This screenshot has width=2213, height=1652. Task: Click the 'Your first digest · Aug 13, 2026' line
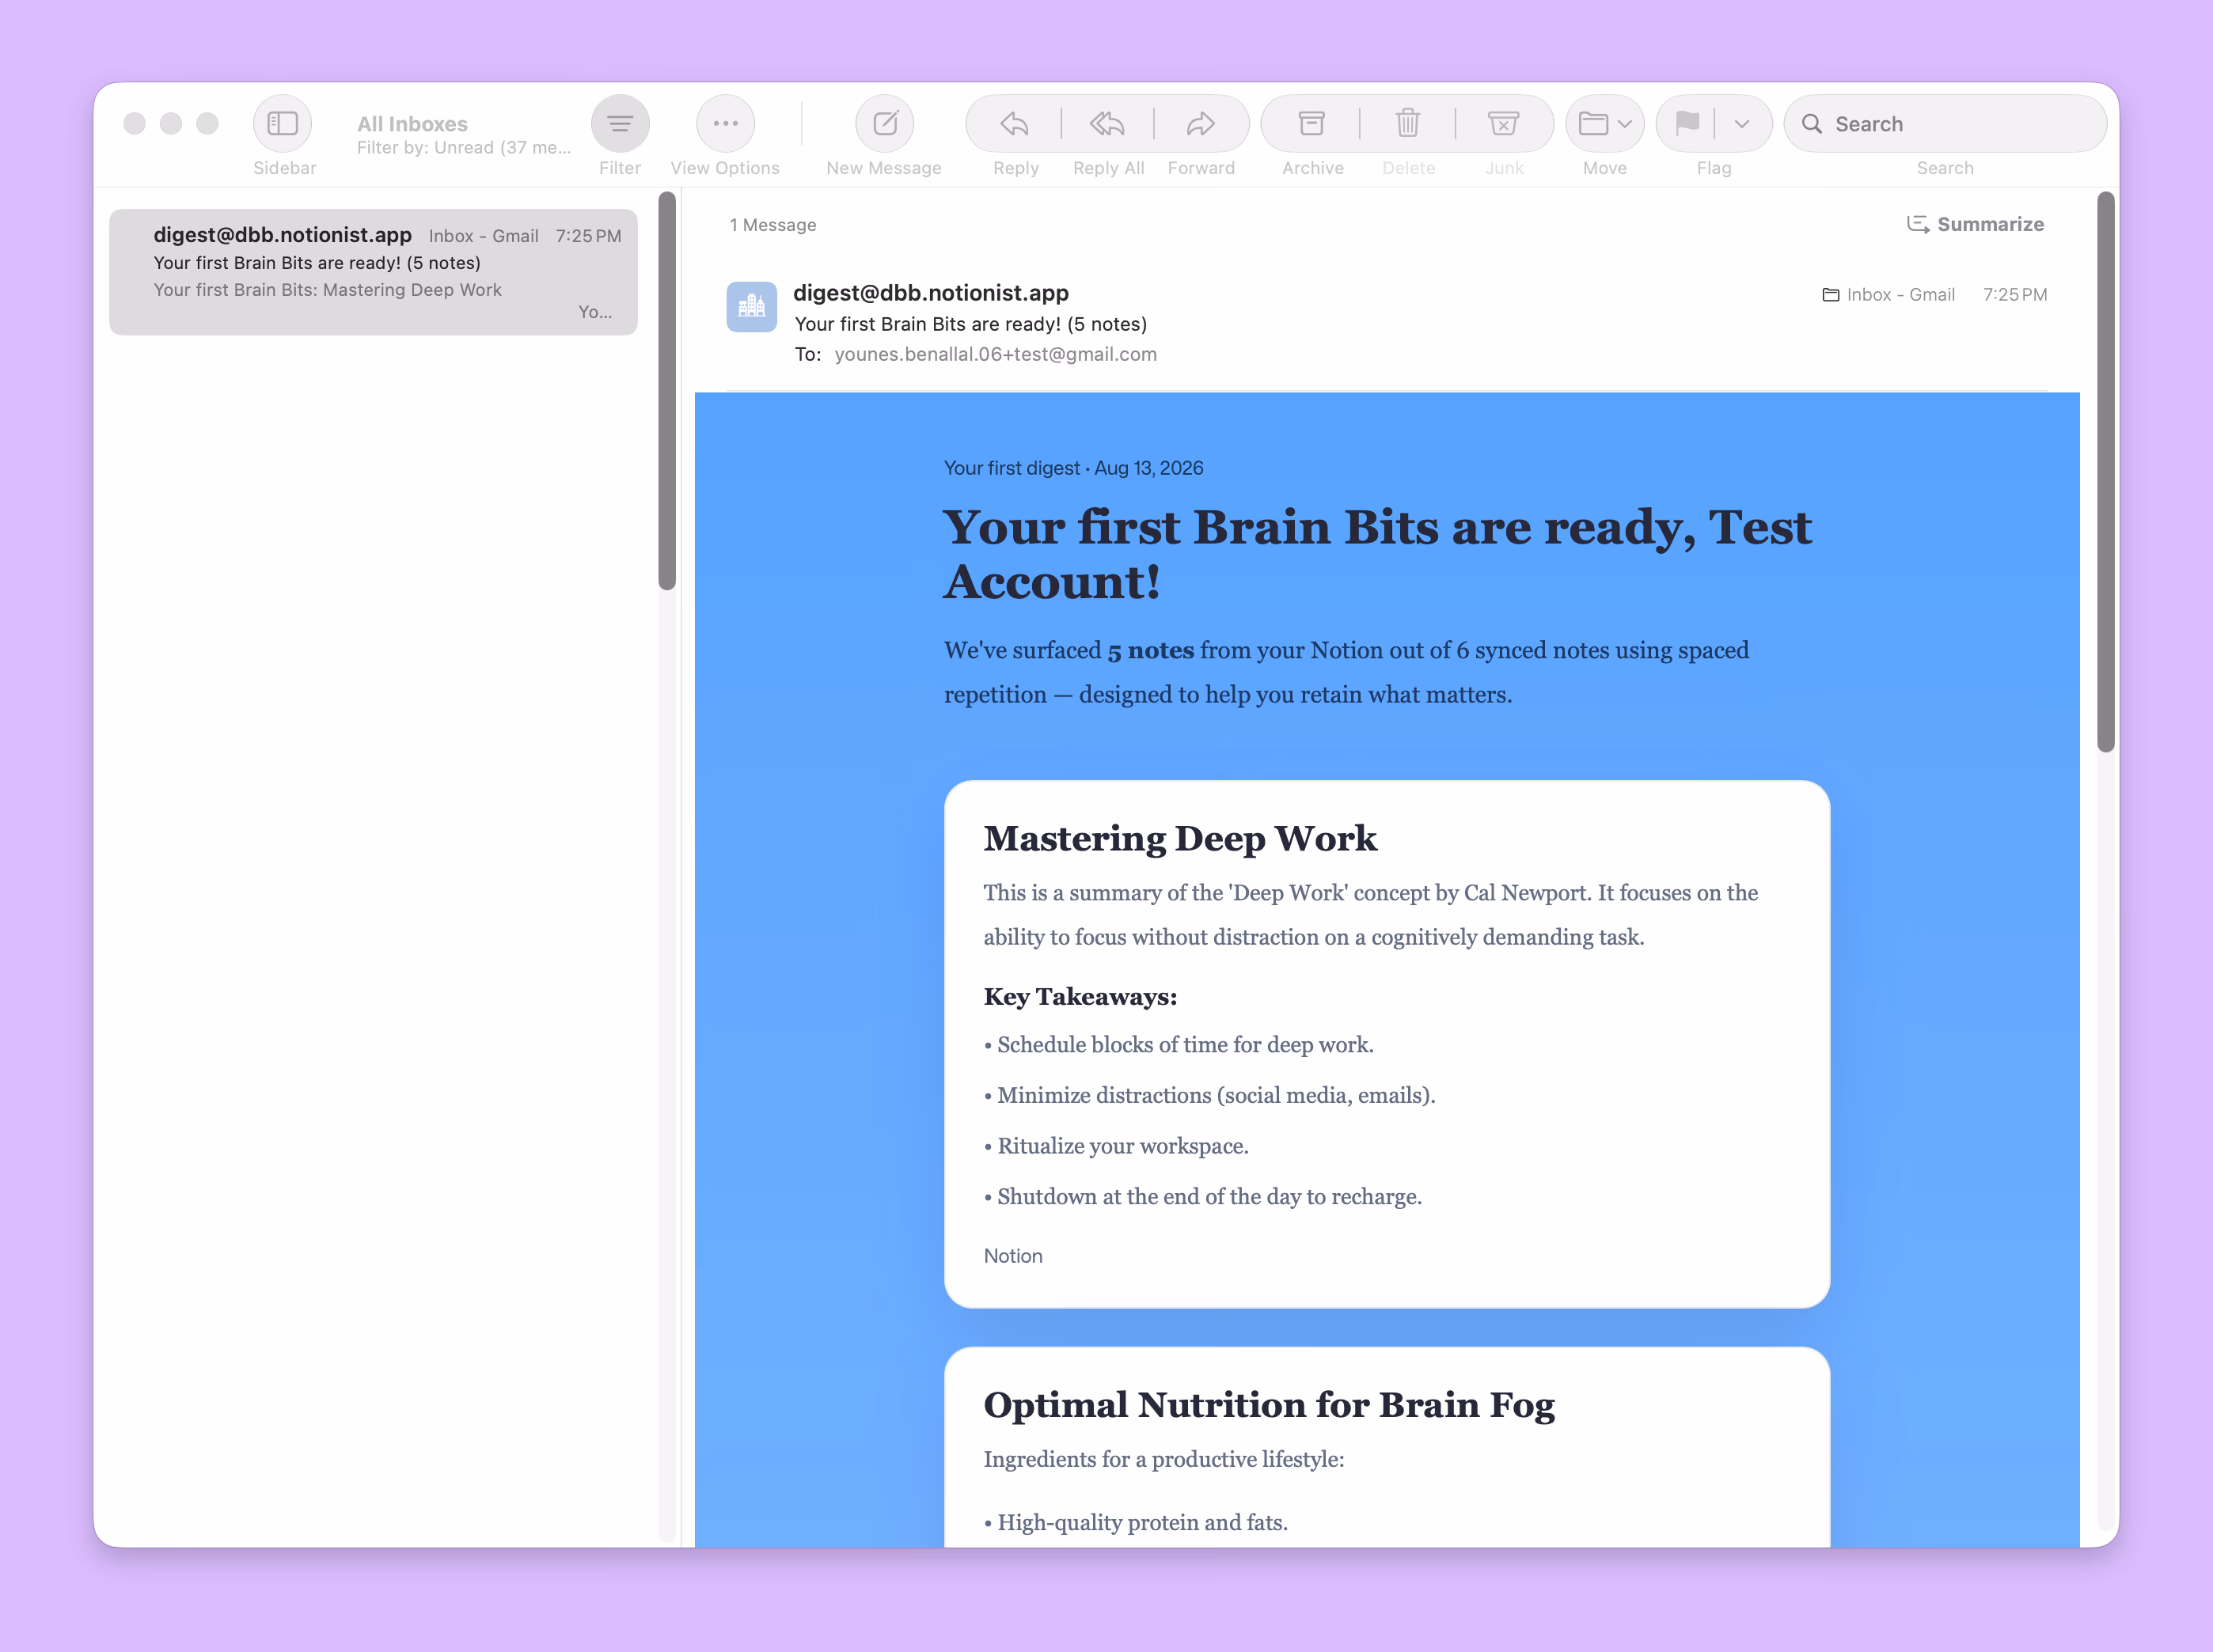tap(1073, 468)
